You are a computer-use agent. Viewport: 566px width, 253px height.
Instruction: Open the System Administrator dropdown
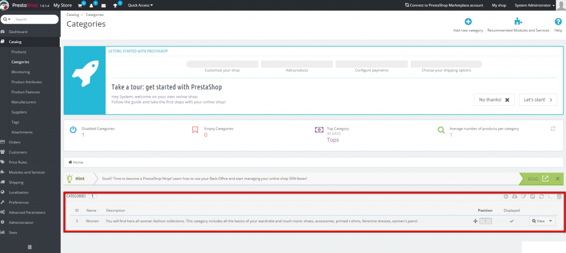(535, 6)
